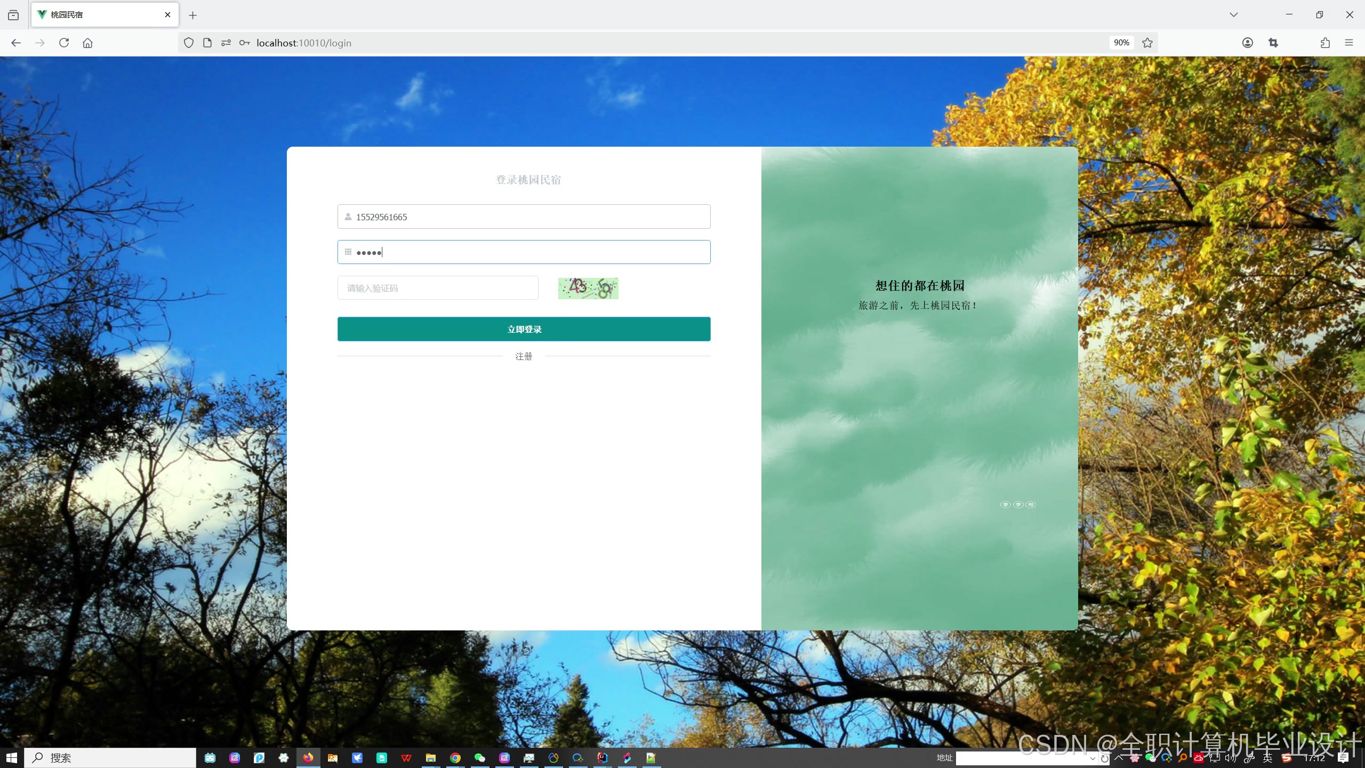Viewport: 1365px width, 768px height.
Task: Show hidden system tray icons
Action: [x=1119, y=757]
